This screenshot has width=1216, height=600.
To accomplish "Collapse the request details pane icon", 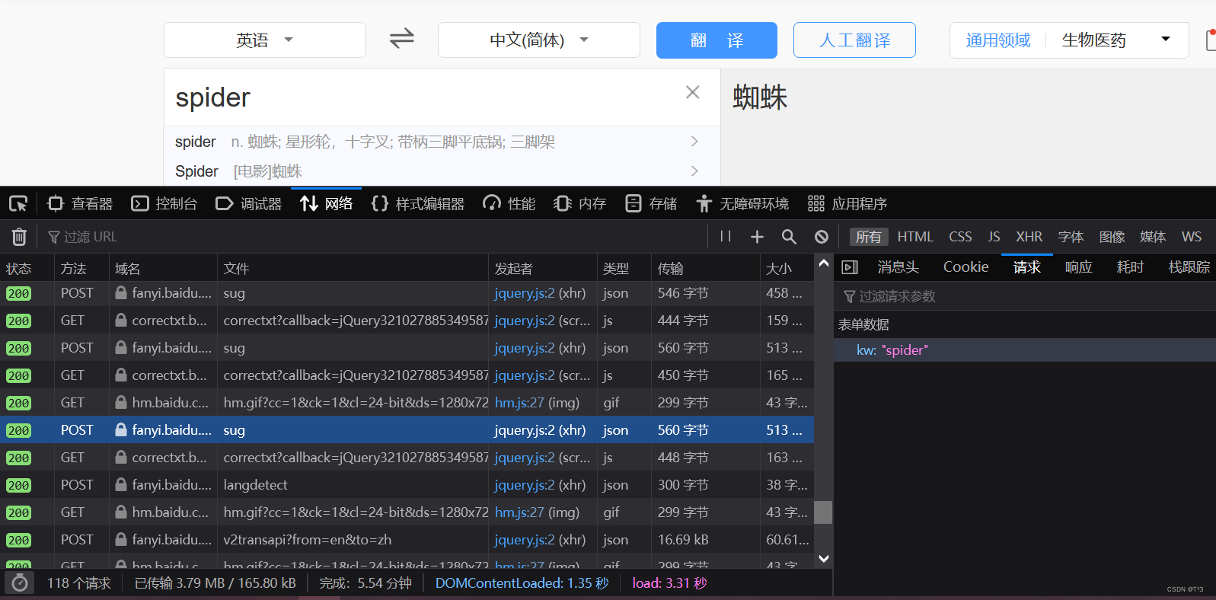I will tap(850, 267).
